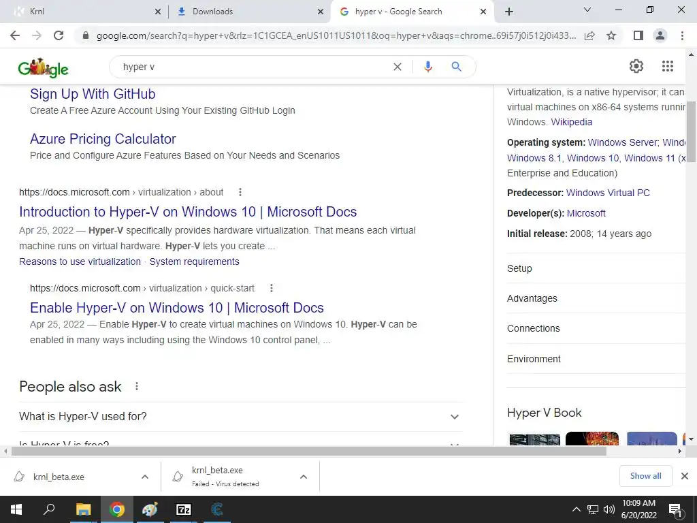This screenshot has width=697, height=523.
Task: Select the hyper v Google Search tab
Action: [412, 12]
